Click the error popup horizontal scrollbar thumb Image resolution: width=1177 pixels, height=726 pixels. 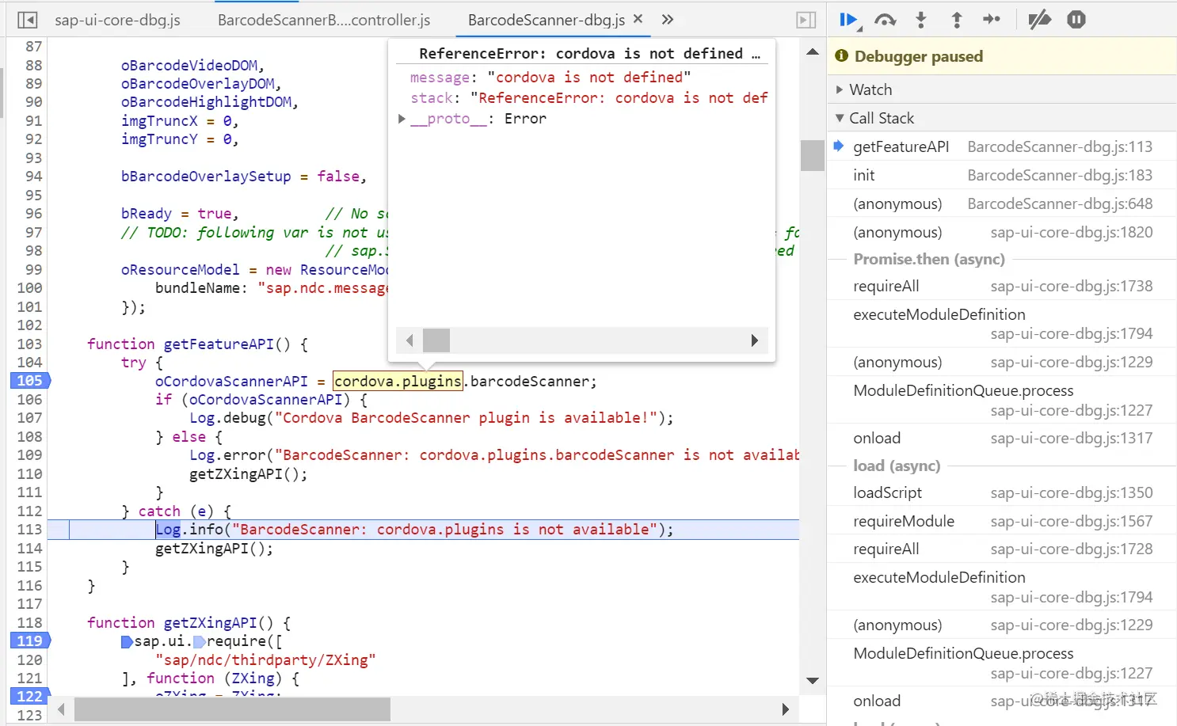coord(436,340)
